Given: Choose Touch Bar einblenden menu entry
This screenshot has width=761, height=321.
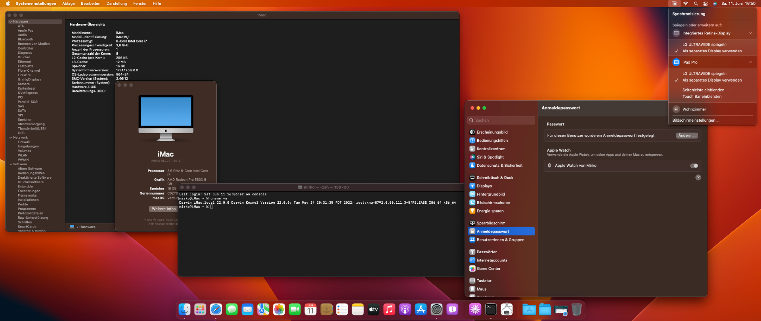Looking at the screenshot, I should click(x=702, y=97).
